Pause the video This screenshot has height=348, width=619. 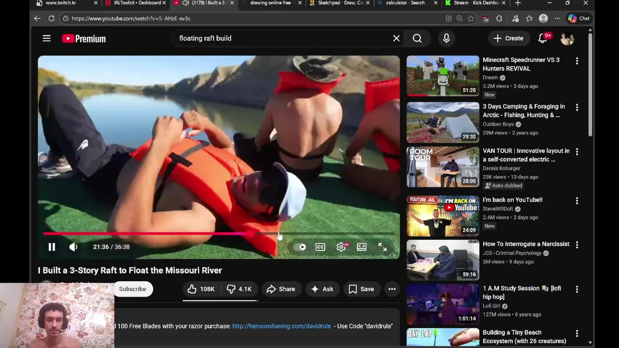coord(52,247)
